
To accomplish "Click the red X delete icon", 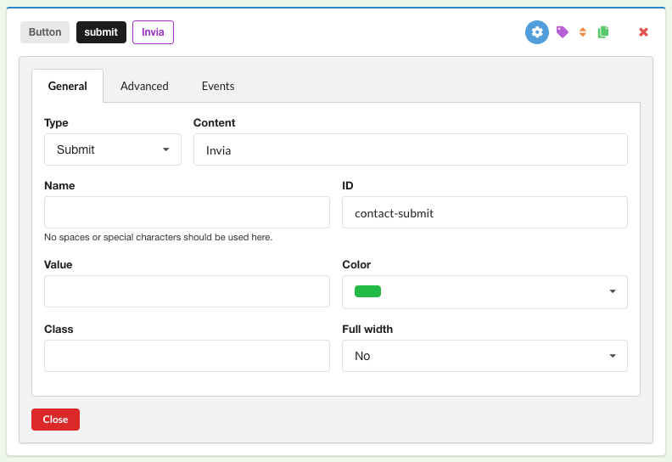I will point(643,32).
